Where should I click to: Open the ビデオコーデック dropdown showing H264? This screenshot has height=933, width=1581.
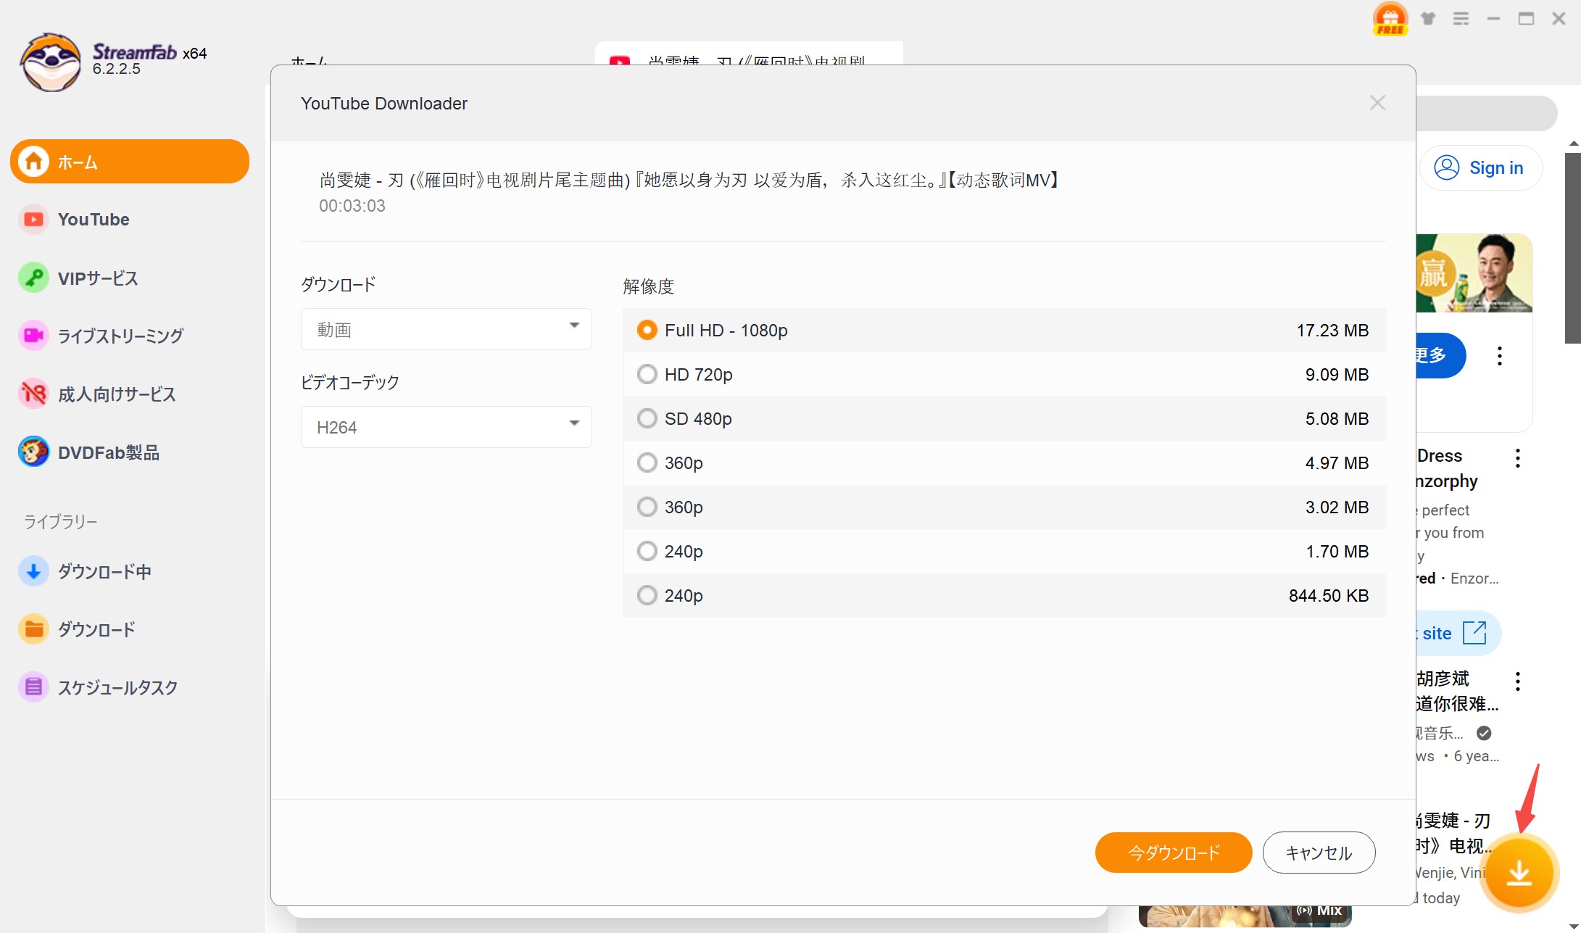click(447, 427)
